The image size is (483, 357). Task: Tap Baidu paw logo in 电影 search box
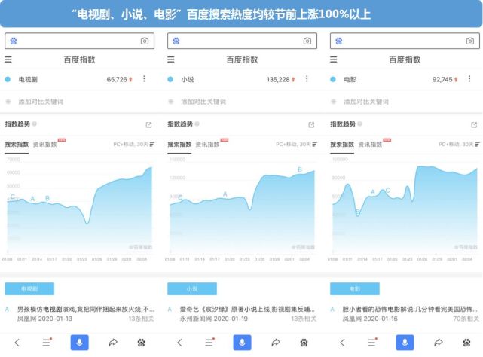(339, 41)
